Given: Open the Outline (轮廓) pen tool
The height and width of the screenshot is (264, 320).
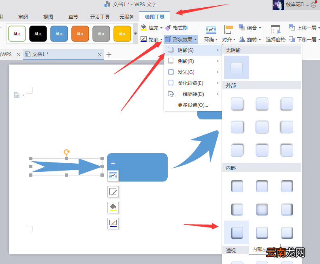Looking at the screenshot, I should click(144, 39).
